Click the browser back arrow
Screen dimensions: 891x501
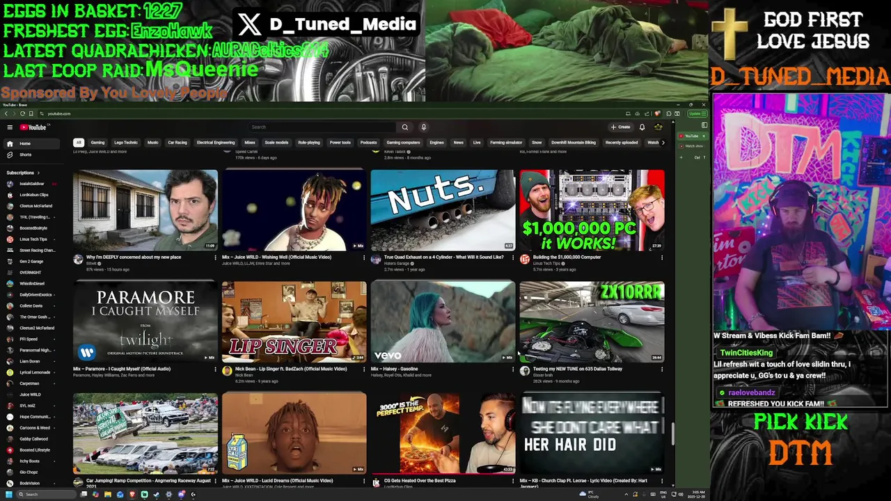6,113
